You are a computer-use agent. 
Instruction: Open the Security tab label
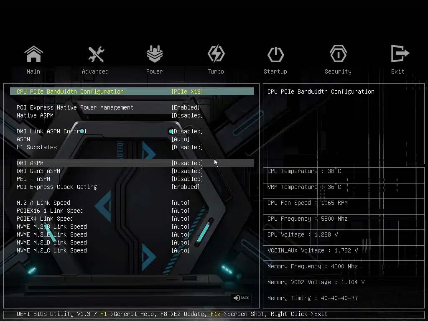[338, 71]
